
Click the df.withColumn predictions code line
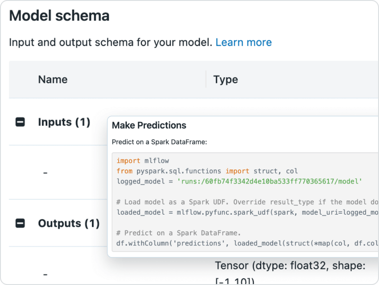[245, 242]
